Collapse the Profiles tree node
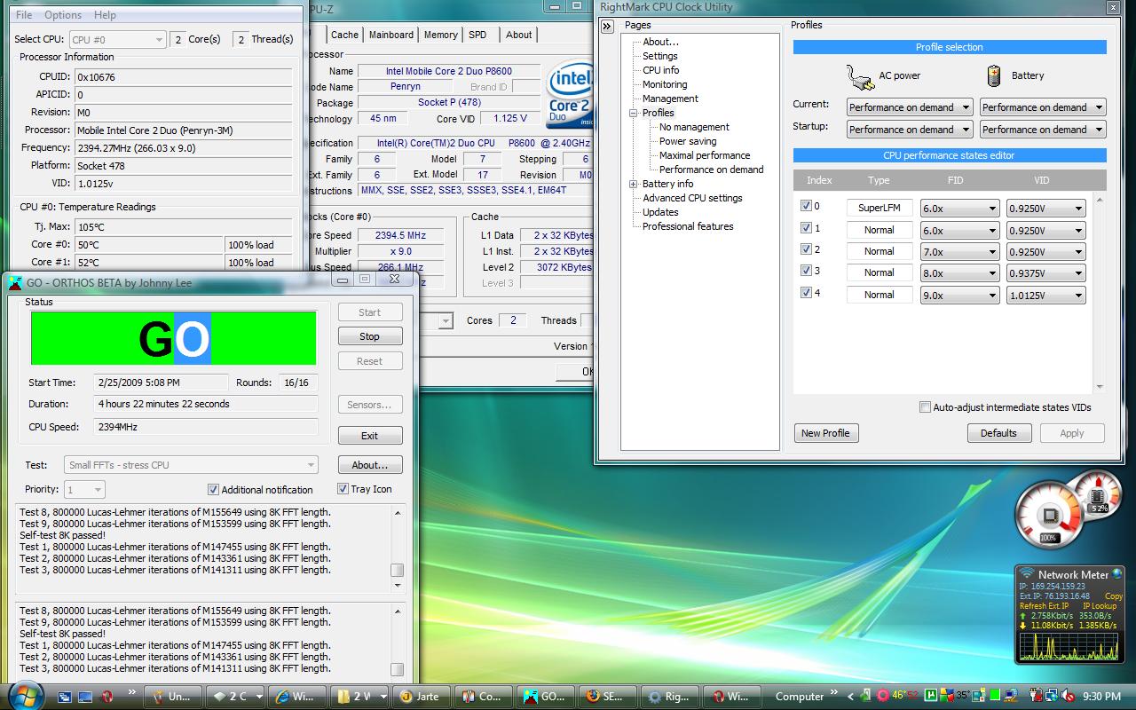This screenshot has height=710, width=1136. click(634, 113)
